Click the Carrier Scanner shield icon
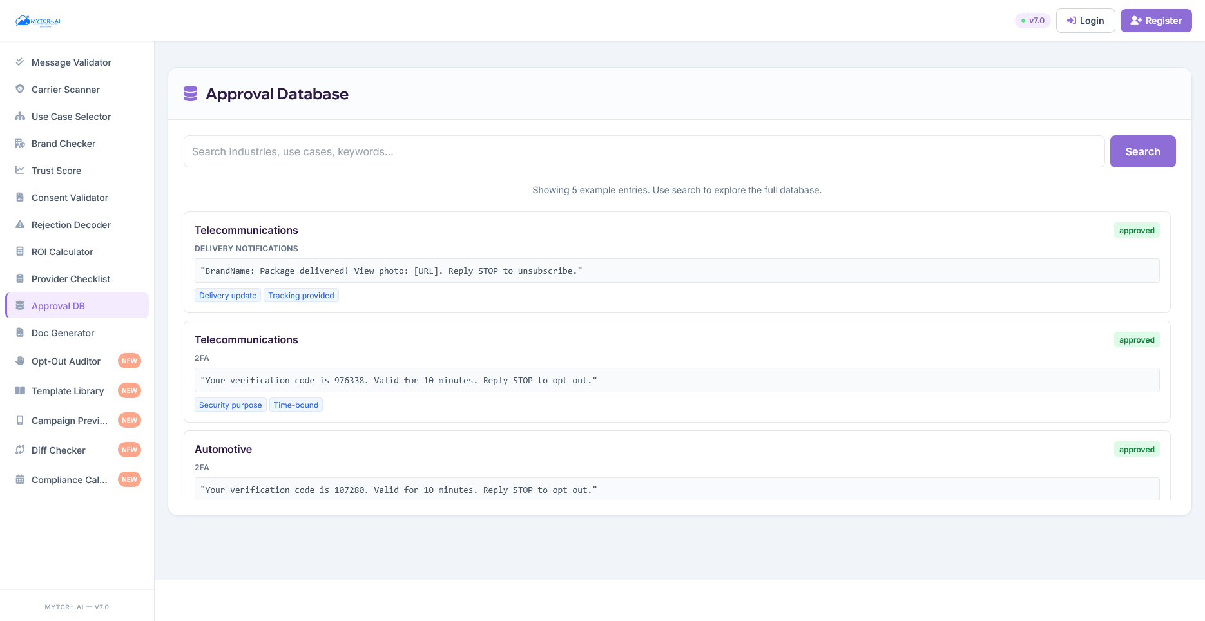This screenshot has height=621, width=1205. tap(20, 89)
